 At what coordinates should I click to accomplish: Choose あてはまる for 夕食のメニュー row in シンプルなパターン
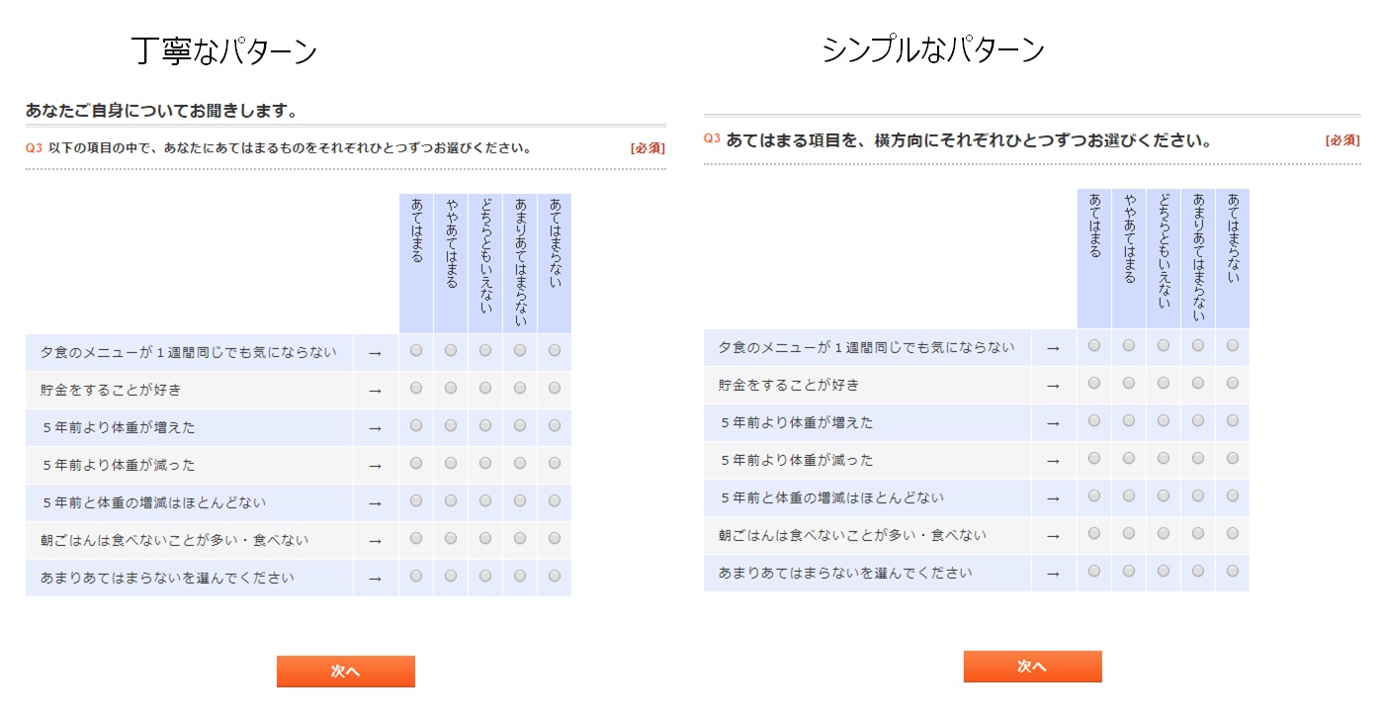1094,345
